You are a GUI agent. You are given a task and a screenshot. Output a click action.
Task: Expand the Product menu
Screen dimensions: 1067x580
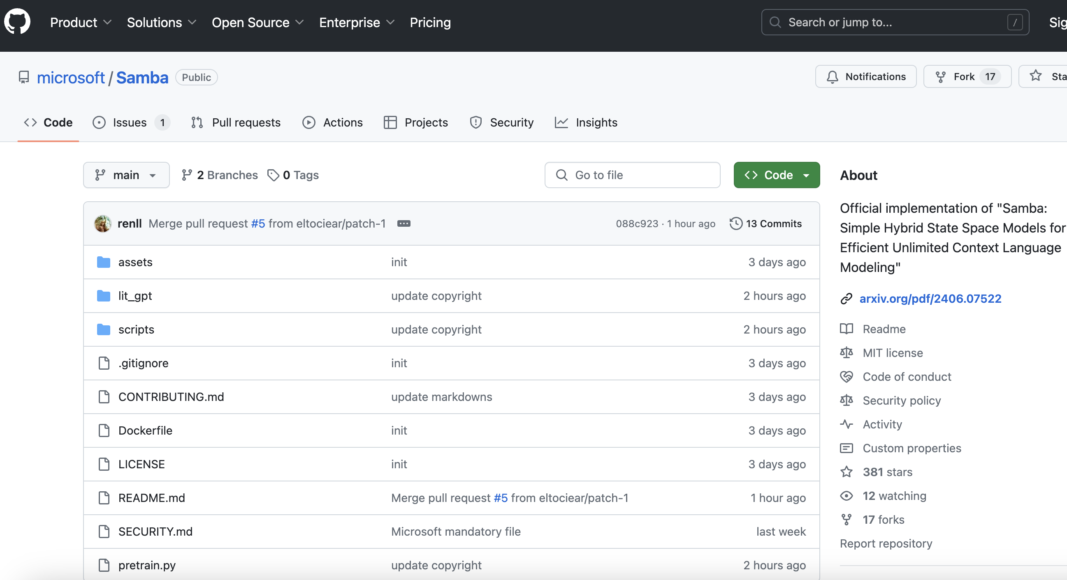click(x=81, y=22)
